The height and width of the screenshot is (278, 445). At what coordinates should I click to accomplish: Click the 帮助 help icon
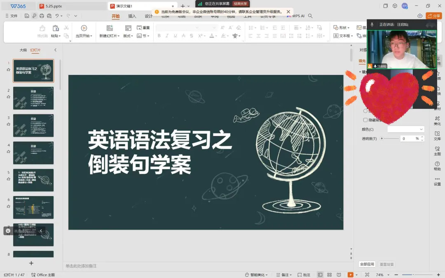point(437,164)
